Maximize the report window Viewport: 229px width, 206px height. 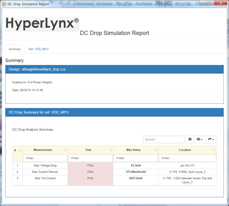(210, 3)
